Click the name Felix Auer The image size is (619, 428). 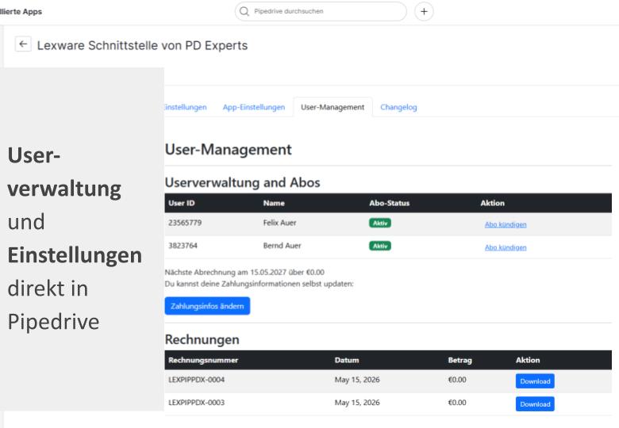pyautogui.click(x=279, y=223)
